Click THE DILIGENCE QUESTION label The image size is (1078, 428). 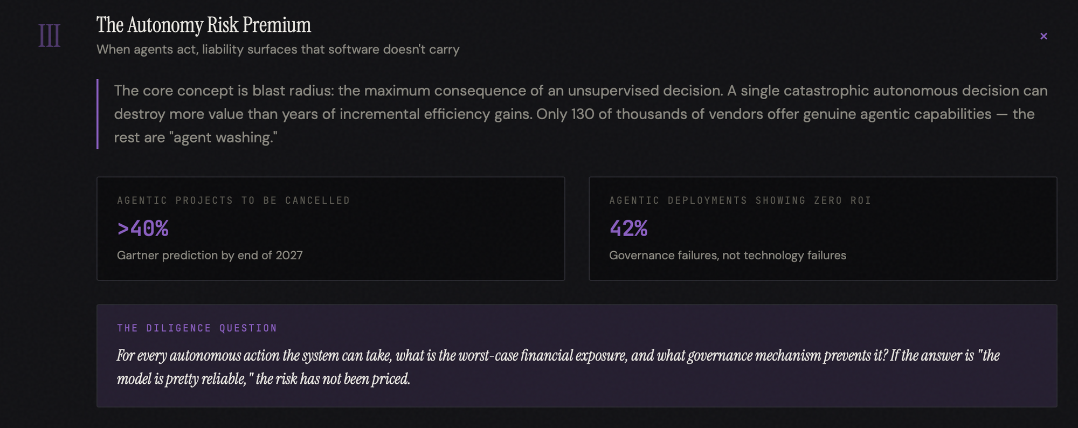click(197, 328)
